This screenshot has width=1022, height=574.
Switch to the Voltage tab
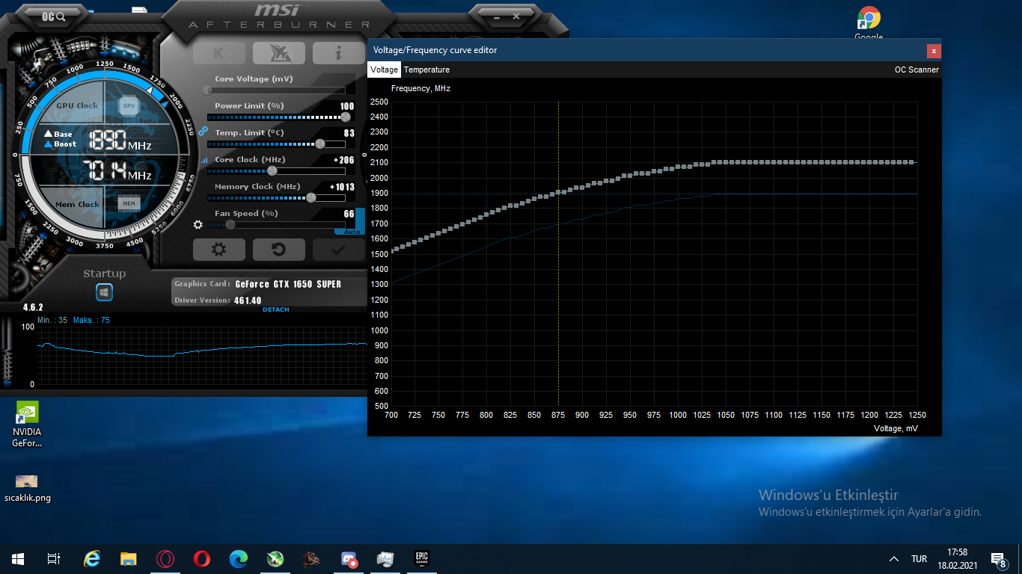tap(385, 70)
